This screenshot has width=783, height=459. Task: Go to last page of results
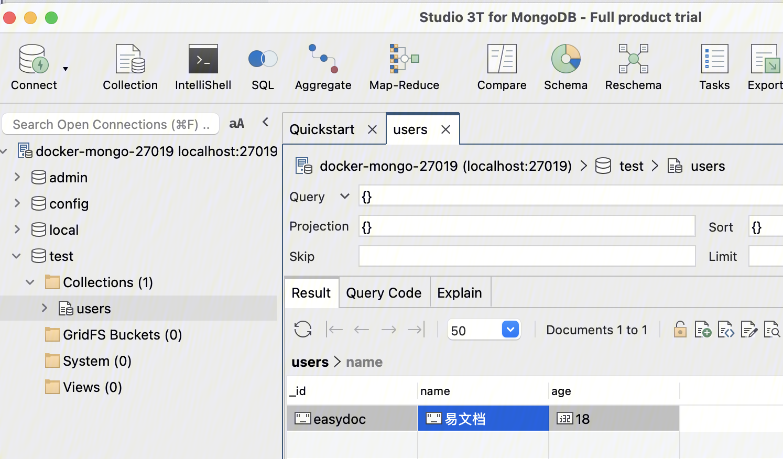[416, 330]
